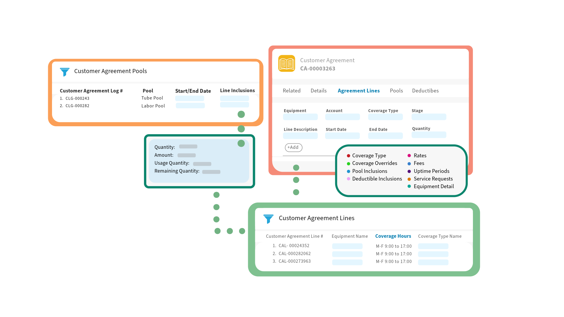Click the Coverage Type input field
The height and width of the screenshot is (317, 564).
point(385,117)
